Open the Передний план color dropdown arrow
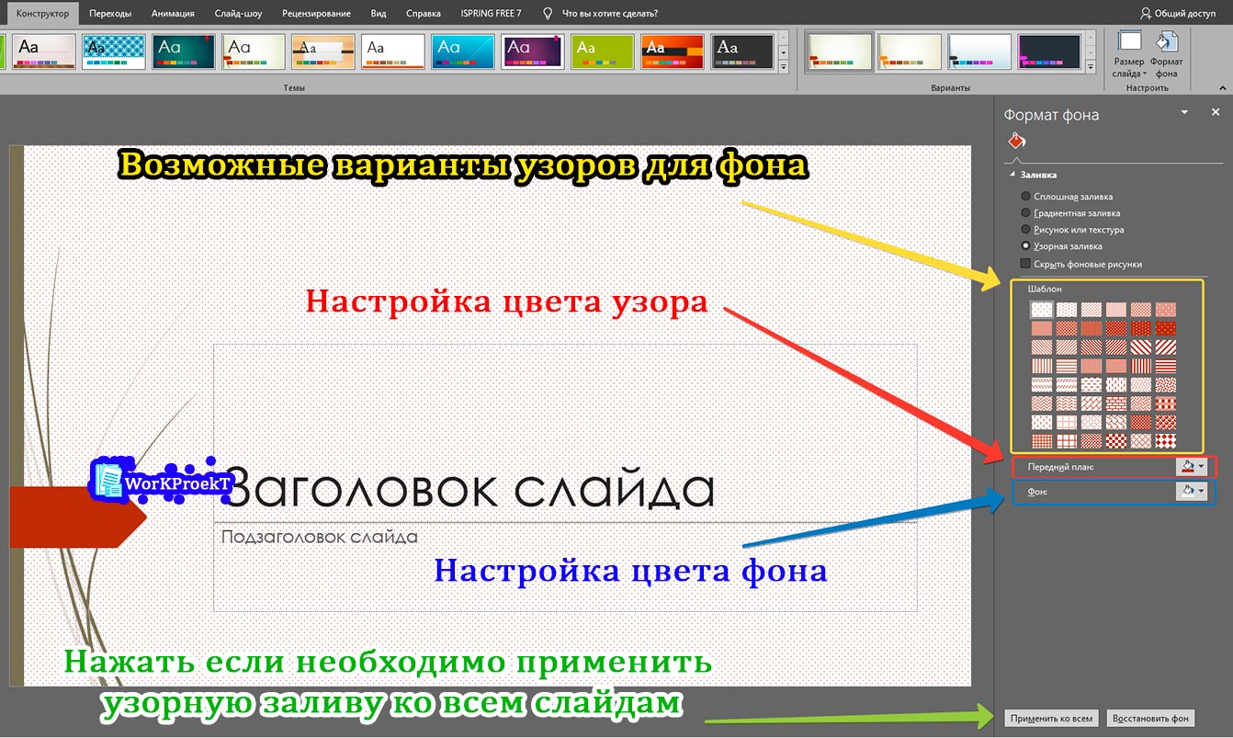The width and height of the screenshot is (1233, 738). (1201, 468)
